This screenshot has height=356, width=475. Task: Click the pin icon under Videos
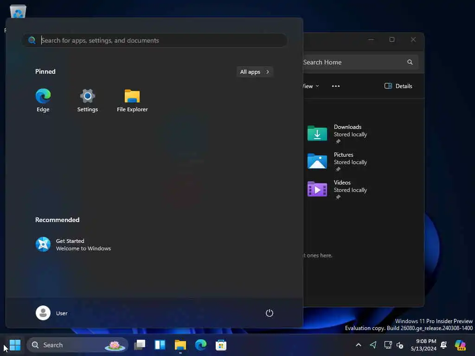338,197
